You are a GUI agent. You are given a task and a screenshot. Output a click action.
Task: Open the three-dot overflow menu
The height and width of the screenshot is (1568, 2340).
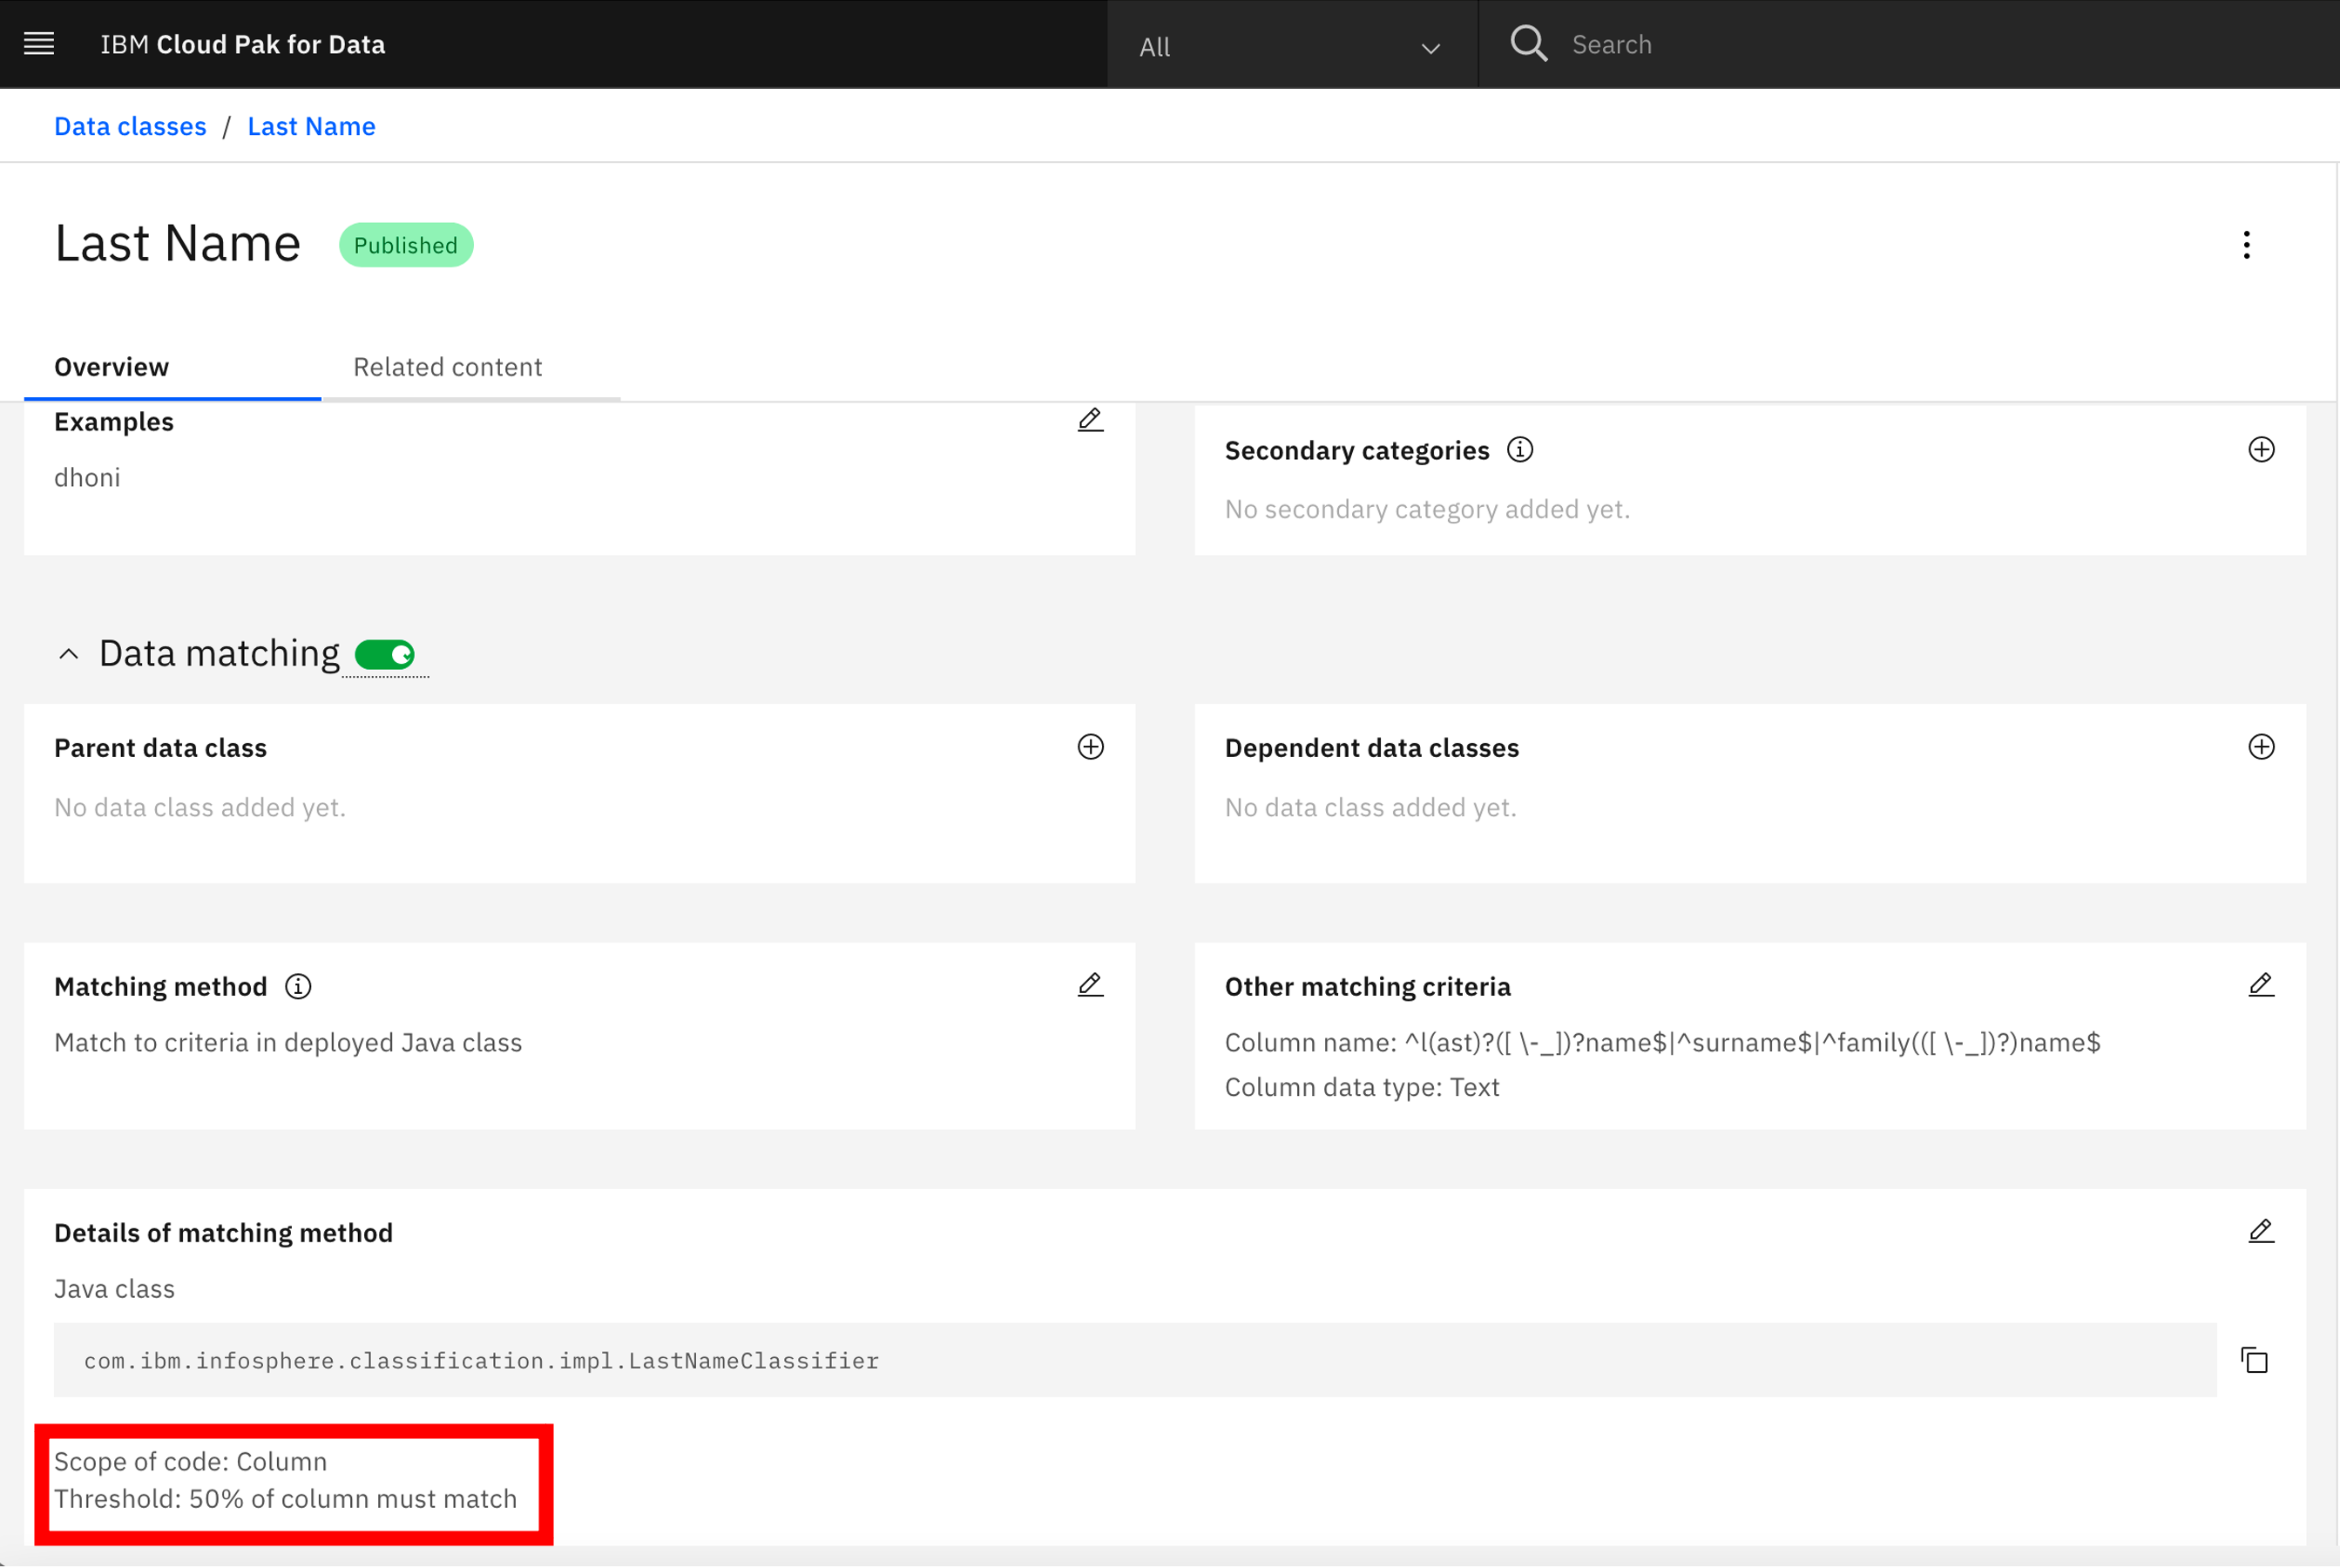point(2246,245)
